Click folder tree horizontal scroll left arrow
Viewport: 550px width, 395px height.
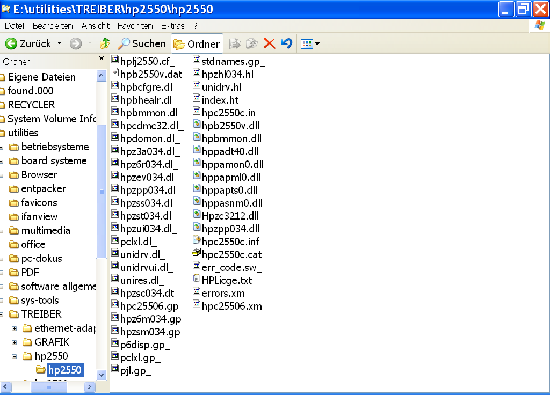click(5, 386)
